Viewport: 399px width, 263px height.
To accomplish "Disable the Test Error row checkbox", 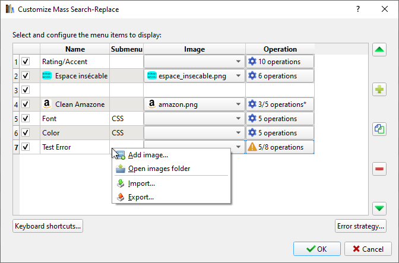I will pyautogui.click(x=26, y=147).
